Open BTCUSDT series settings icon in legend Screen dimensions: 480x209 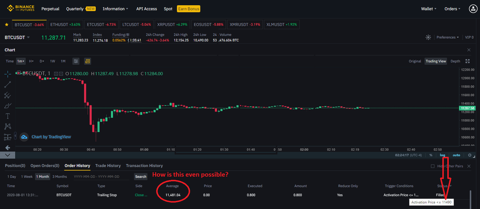(x=61, y=74)
